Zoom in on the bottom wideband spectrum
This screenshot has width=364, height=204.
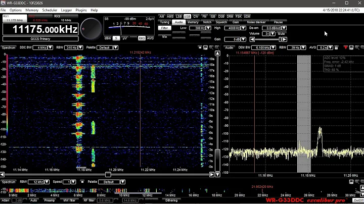click(357, 182)
